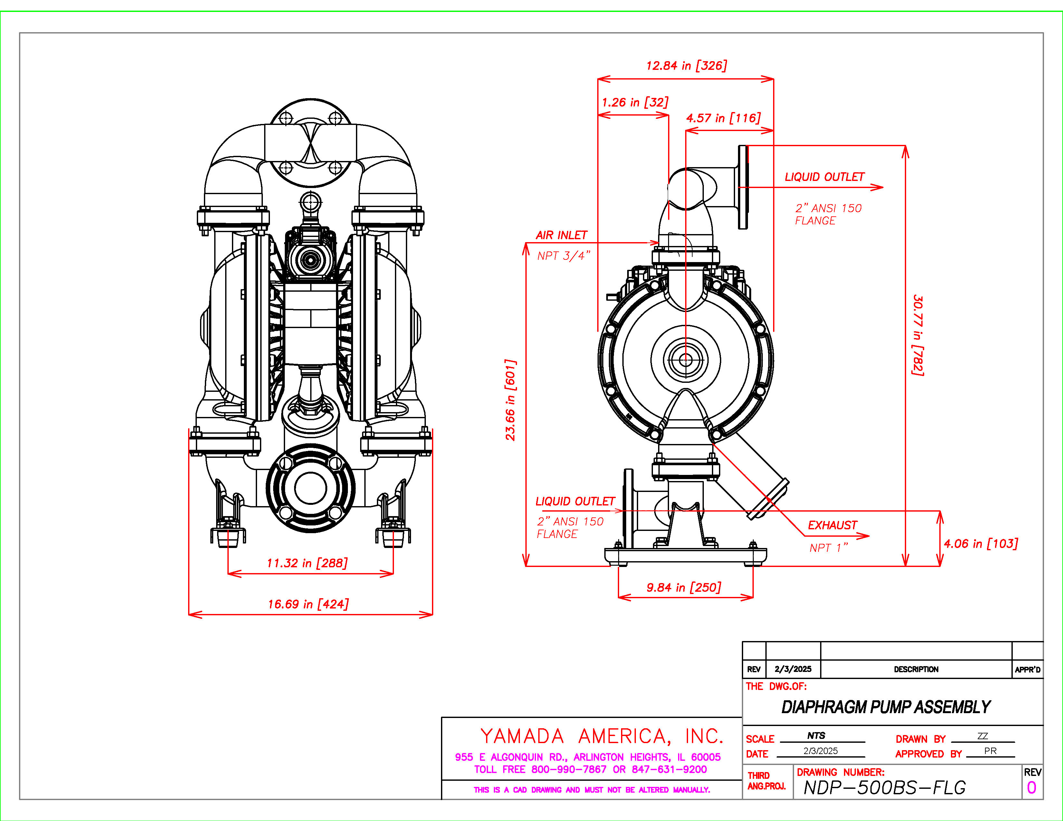Click the toll free phone number line

click(590, 769)
